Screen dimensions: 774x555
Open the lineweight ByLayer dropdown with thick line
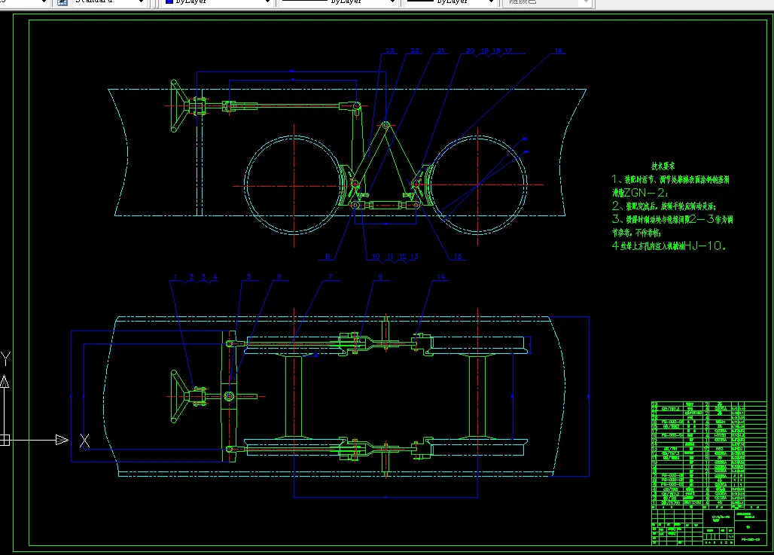(x=449, y=2)
